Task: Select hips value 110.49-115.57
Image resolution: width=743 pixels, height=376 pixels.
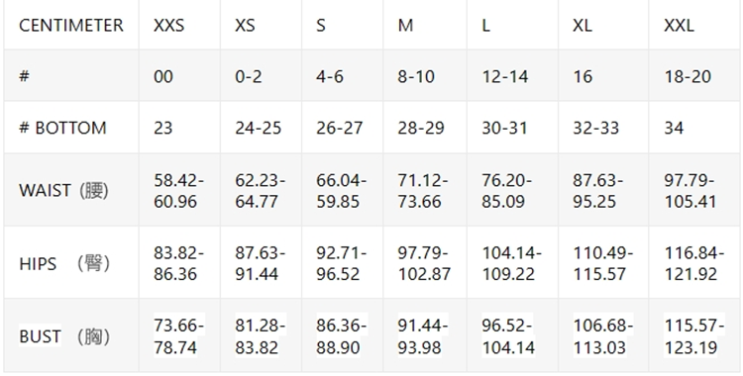Action: pyautogui.click(x=603, y=263)
